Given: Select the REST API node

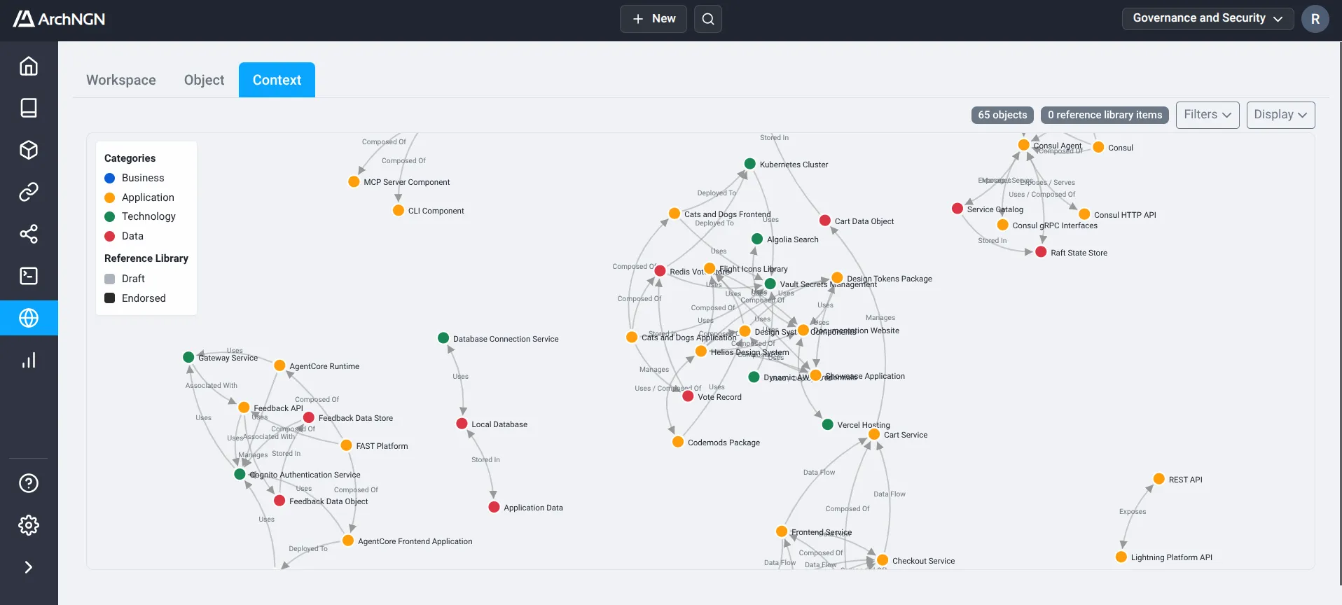Looking at the screenshot, I should pyautogui.click(x=1159, y=479).
